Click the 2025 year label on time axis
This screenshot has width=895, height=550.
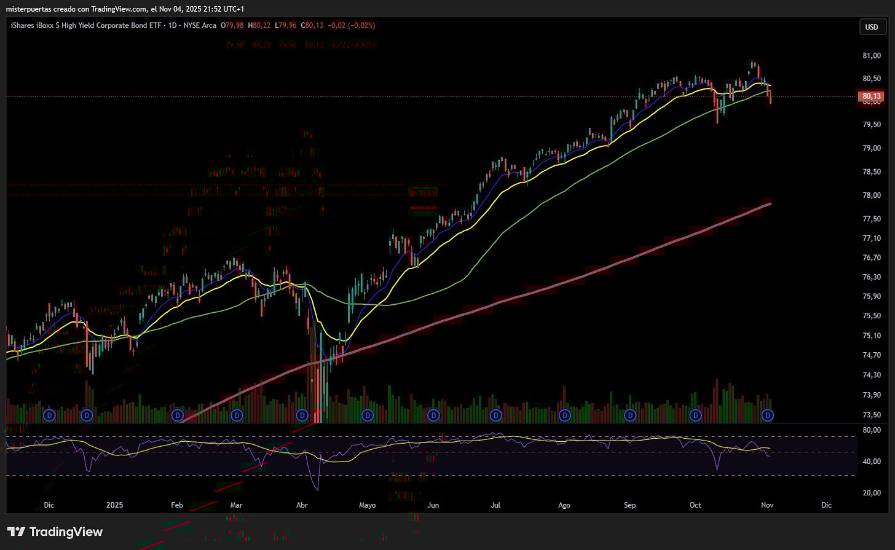tap(114, 505)
